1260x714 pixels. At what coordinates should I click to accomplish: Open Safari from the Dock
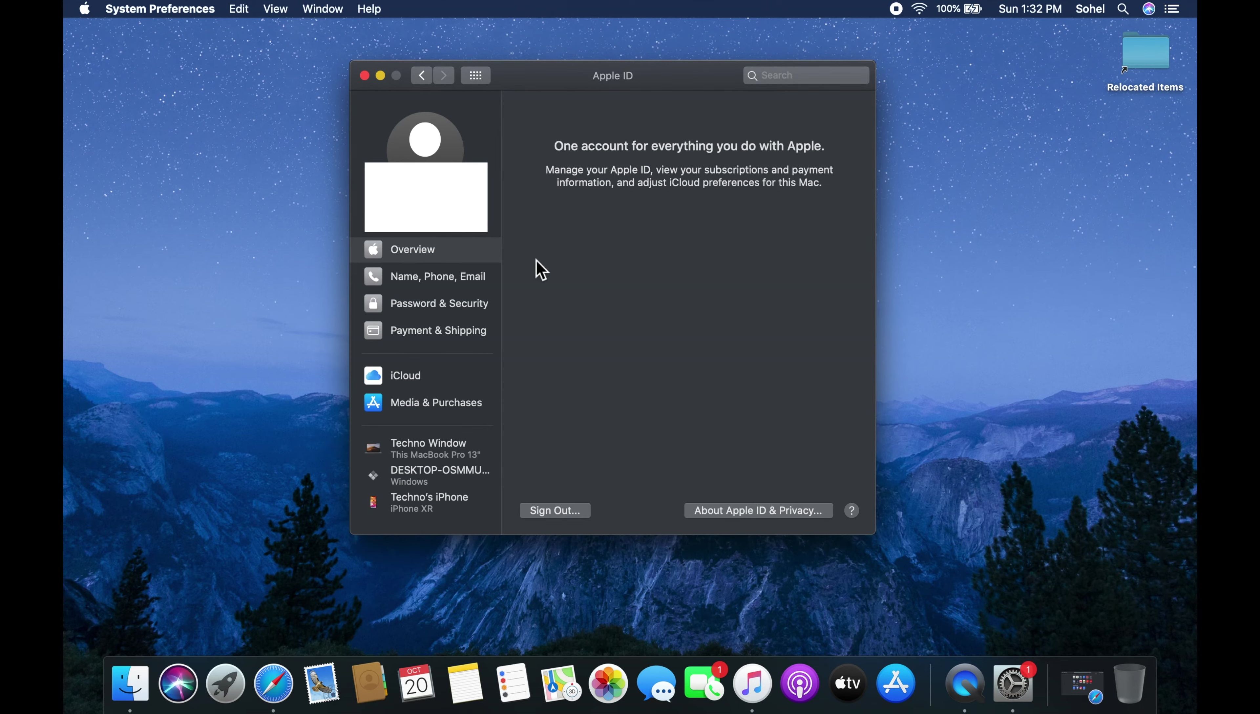(274, 683)
